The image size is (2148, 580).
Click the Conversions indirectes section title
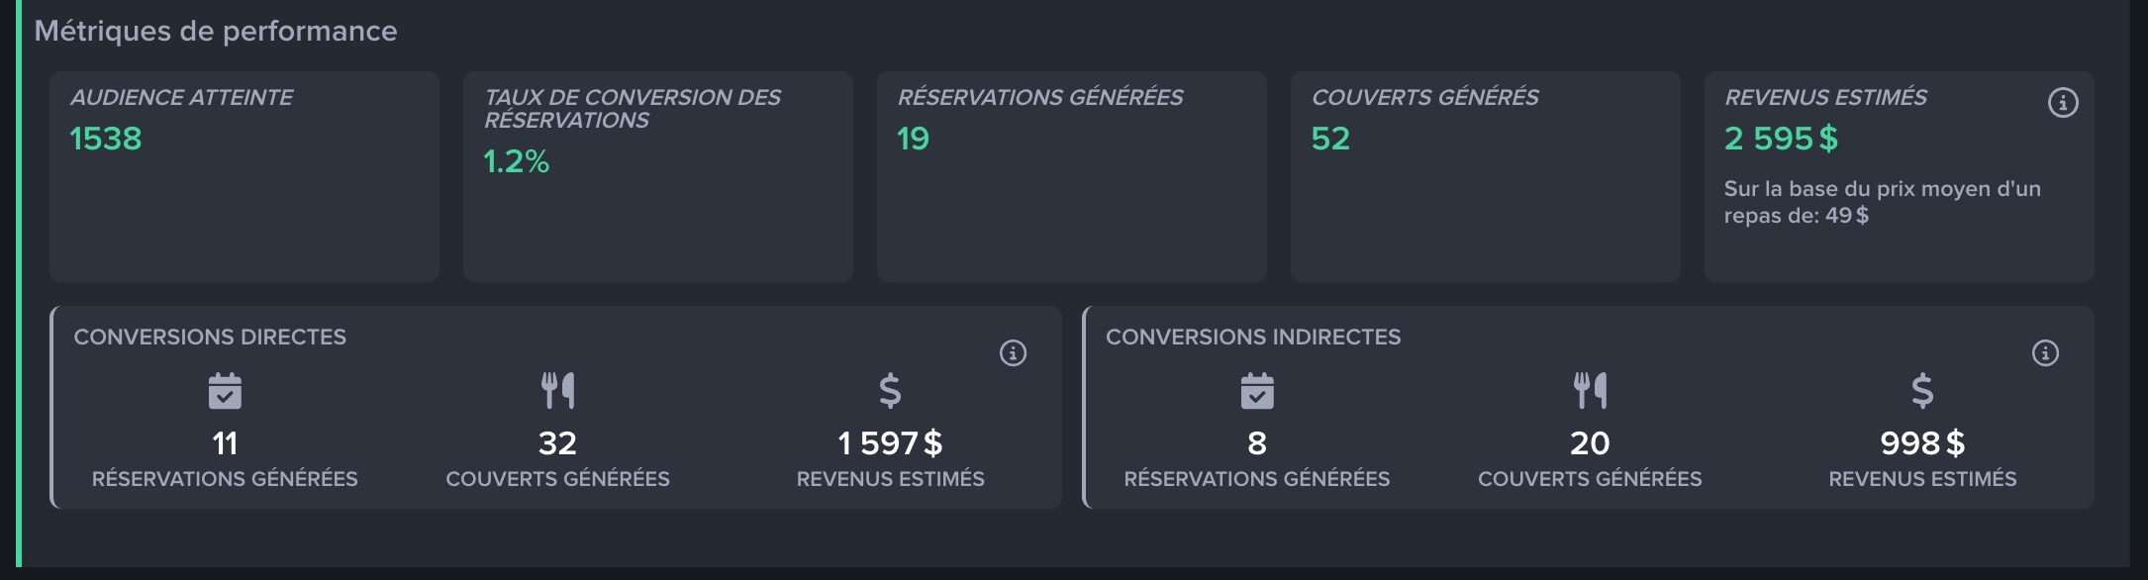point(1253,338)
